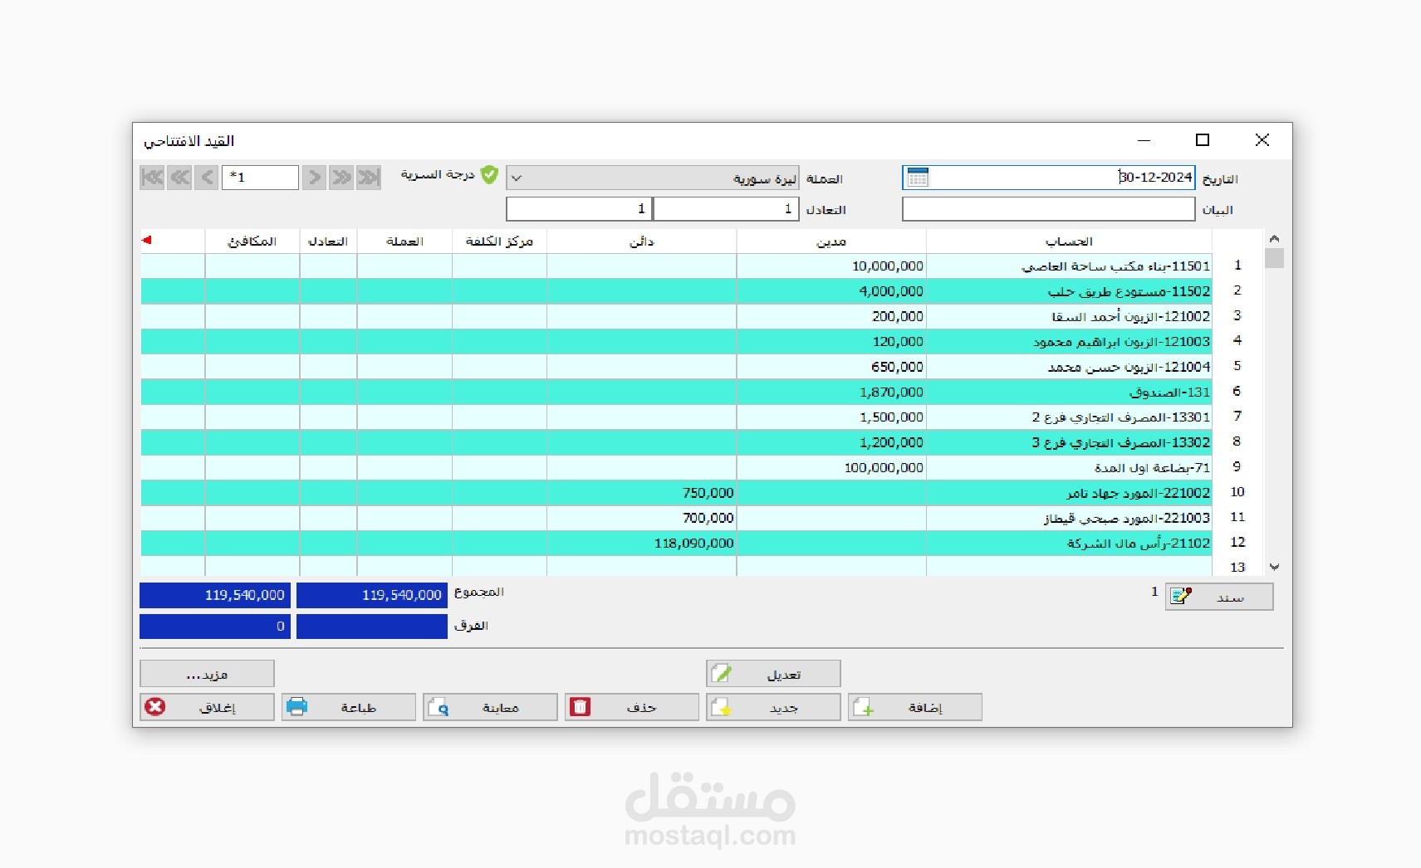Click the إغلاق close button

click(207, 707)
